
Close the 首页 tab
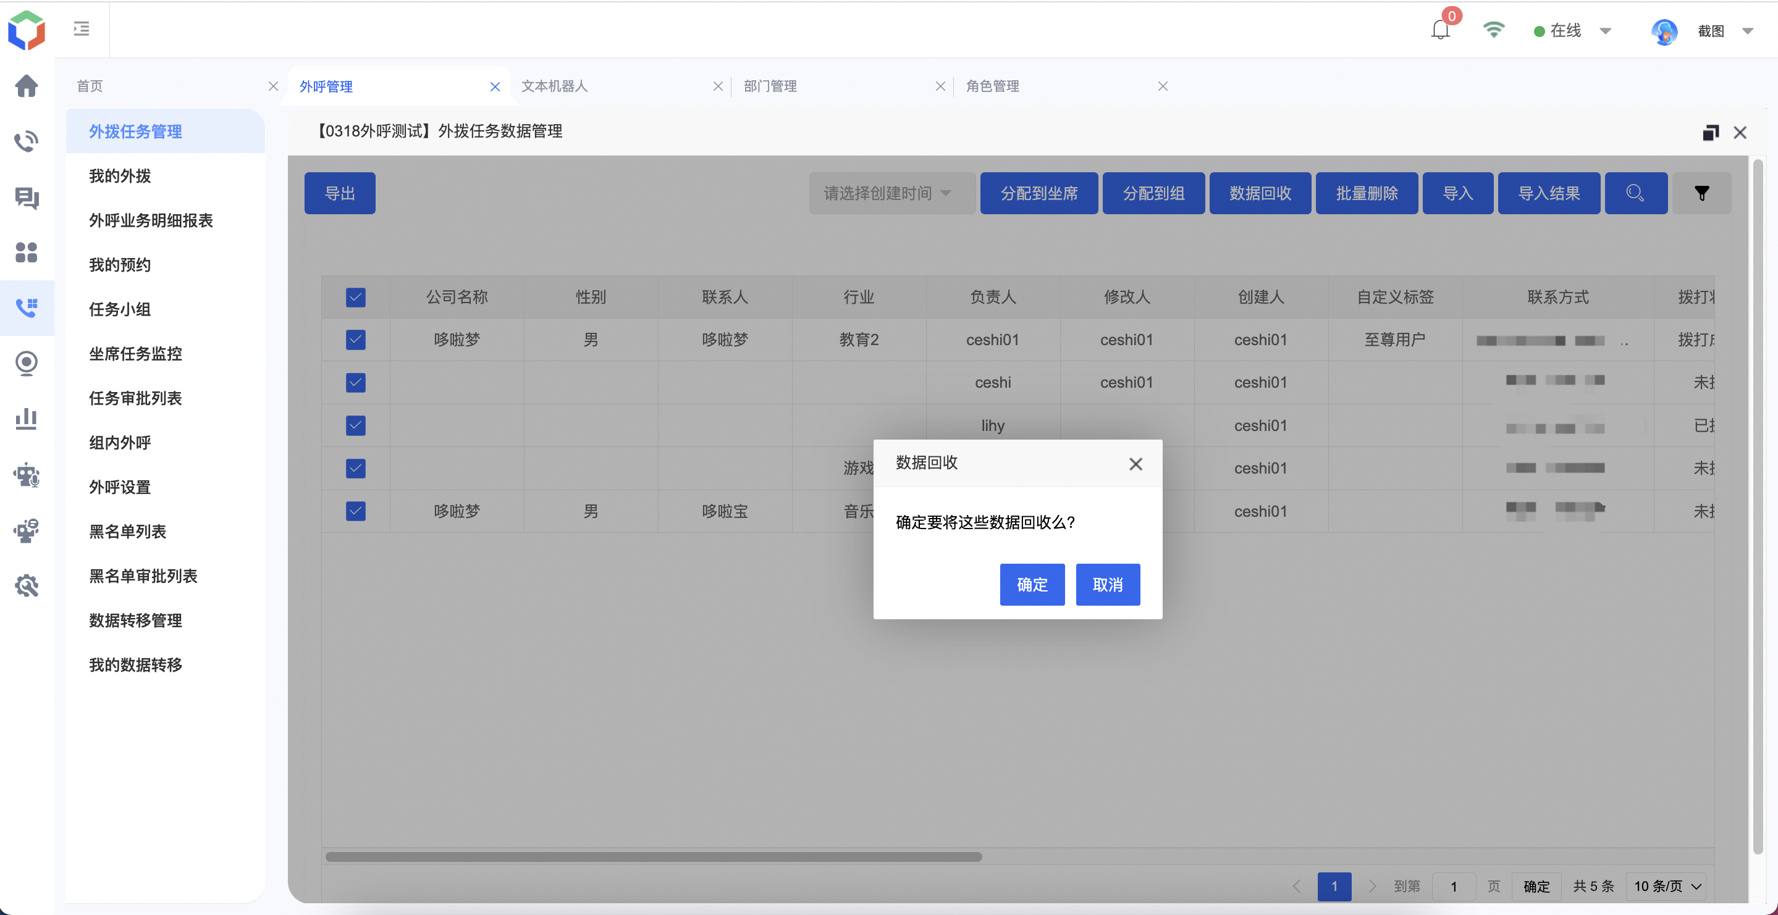[273, 86]
